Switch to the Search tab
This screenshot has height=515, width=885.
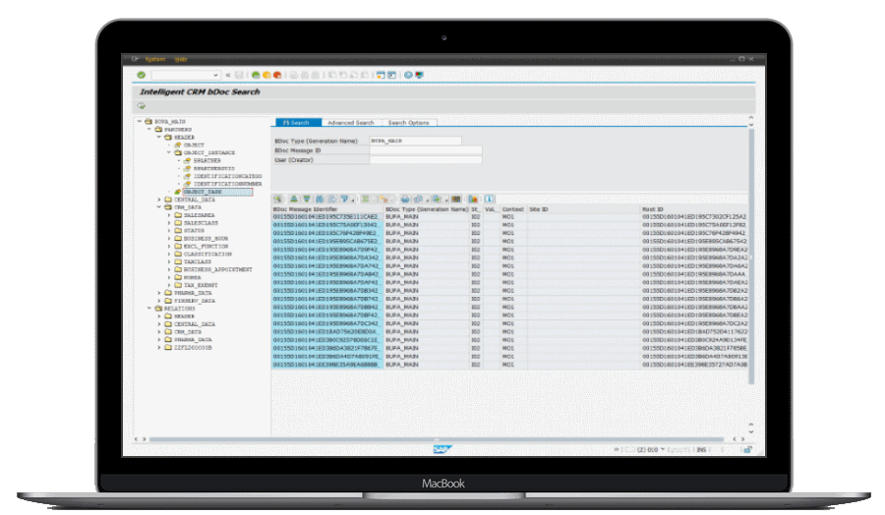299,123
